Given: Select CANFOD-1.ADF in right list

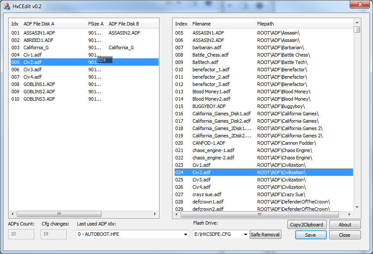Looking at the screenshot, I should (x=264, y=143).
